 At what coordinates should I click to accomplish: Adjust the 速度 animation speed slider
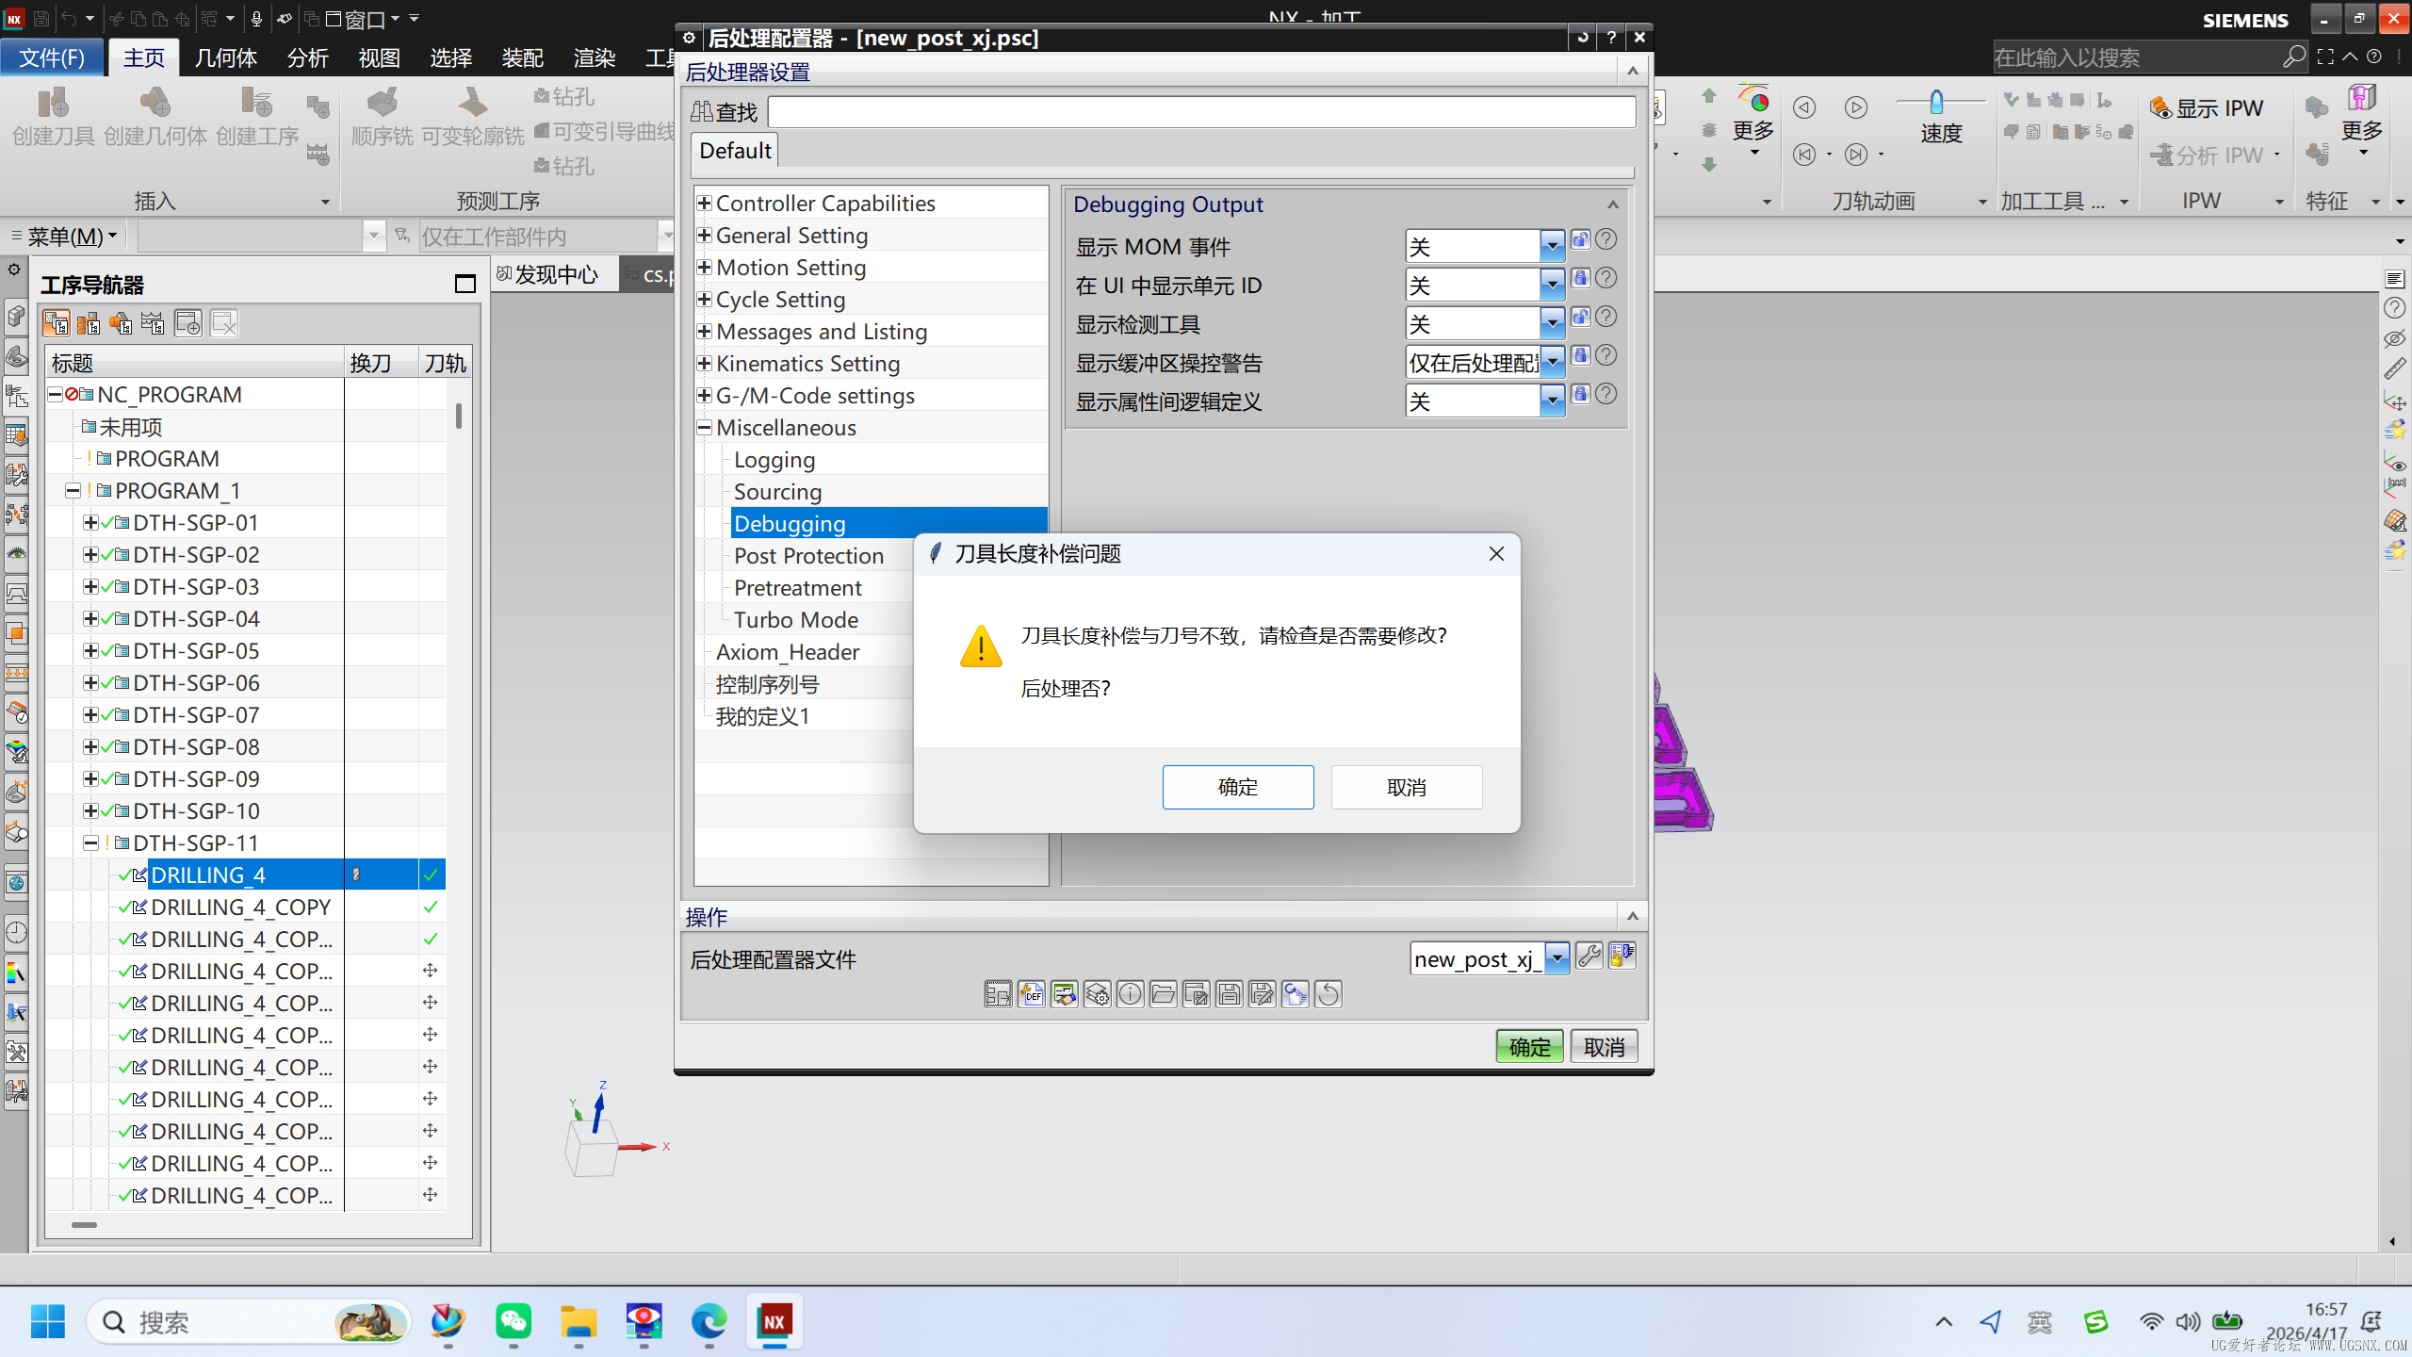[1936, 101]
